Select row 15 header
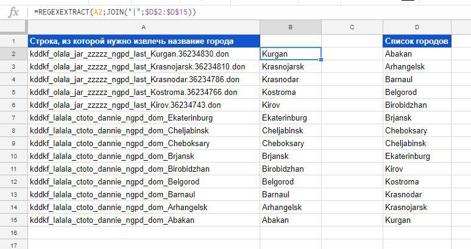 [x=14, y=220]
